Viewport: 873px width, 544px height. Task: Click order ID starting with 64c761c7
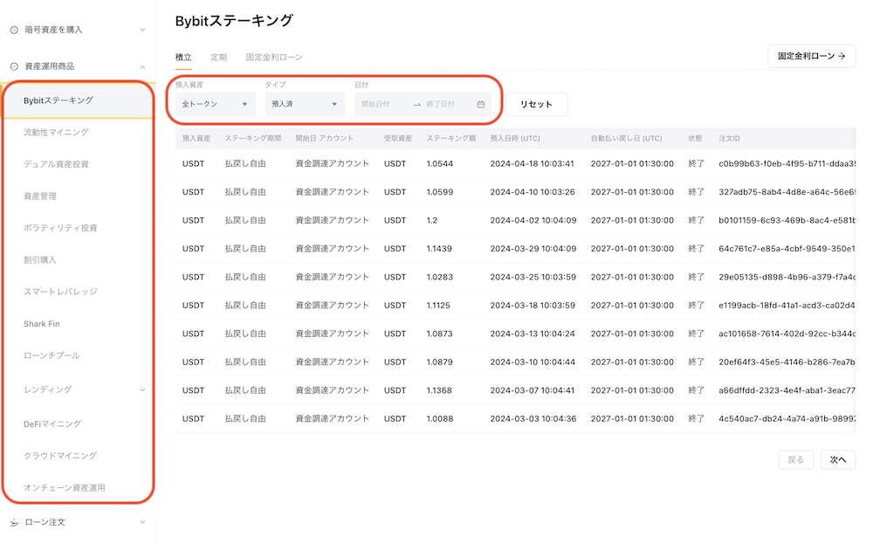click(x=787, y=249)
